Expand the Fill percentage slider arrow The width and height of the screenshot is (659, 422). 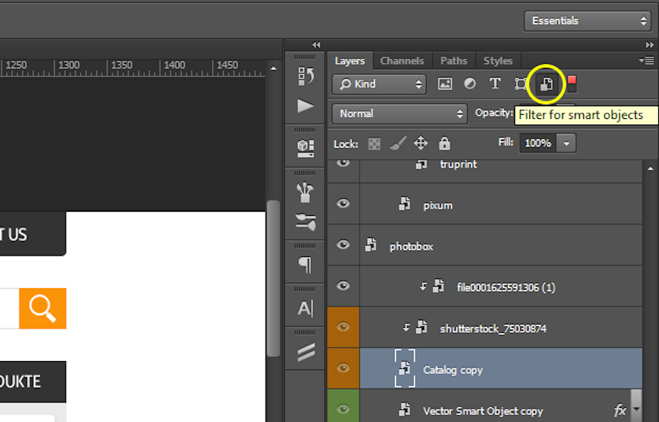point(566,144)
